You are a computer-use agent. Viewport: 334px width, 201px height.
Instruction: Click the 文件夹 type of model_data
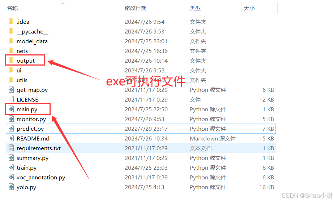(198, 41)
